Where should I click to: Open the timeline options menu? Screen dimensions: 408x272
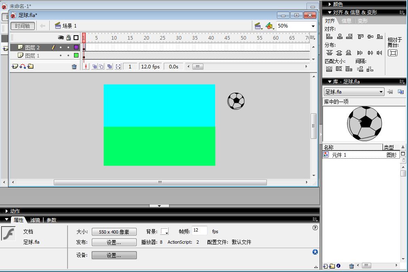(313, 38)
